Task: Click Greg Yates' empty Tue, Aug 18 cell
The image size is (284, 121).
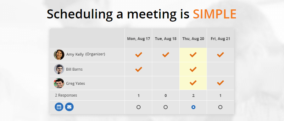Action: click(165, 83)
